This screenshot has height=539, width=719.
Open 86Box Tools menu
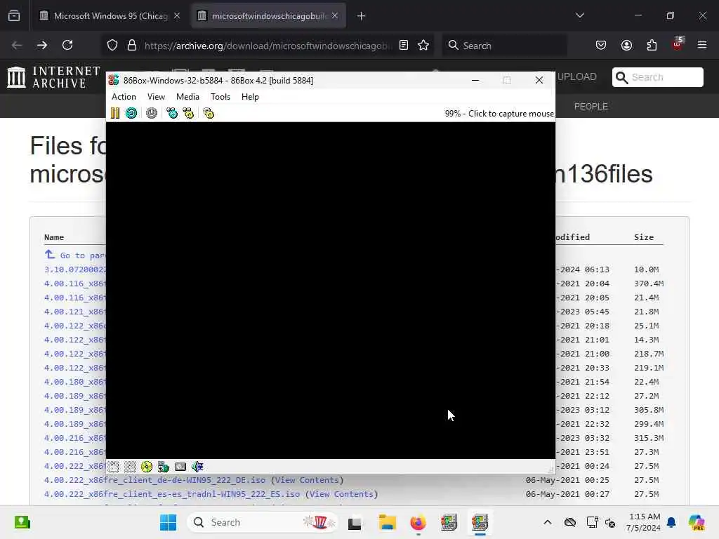click(220, 97)
